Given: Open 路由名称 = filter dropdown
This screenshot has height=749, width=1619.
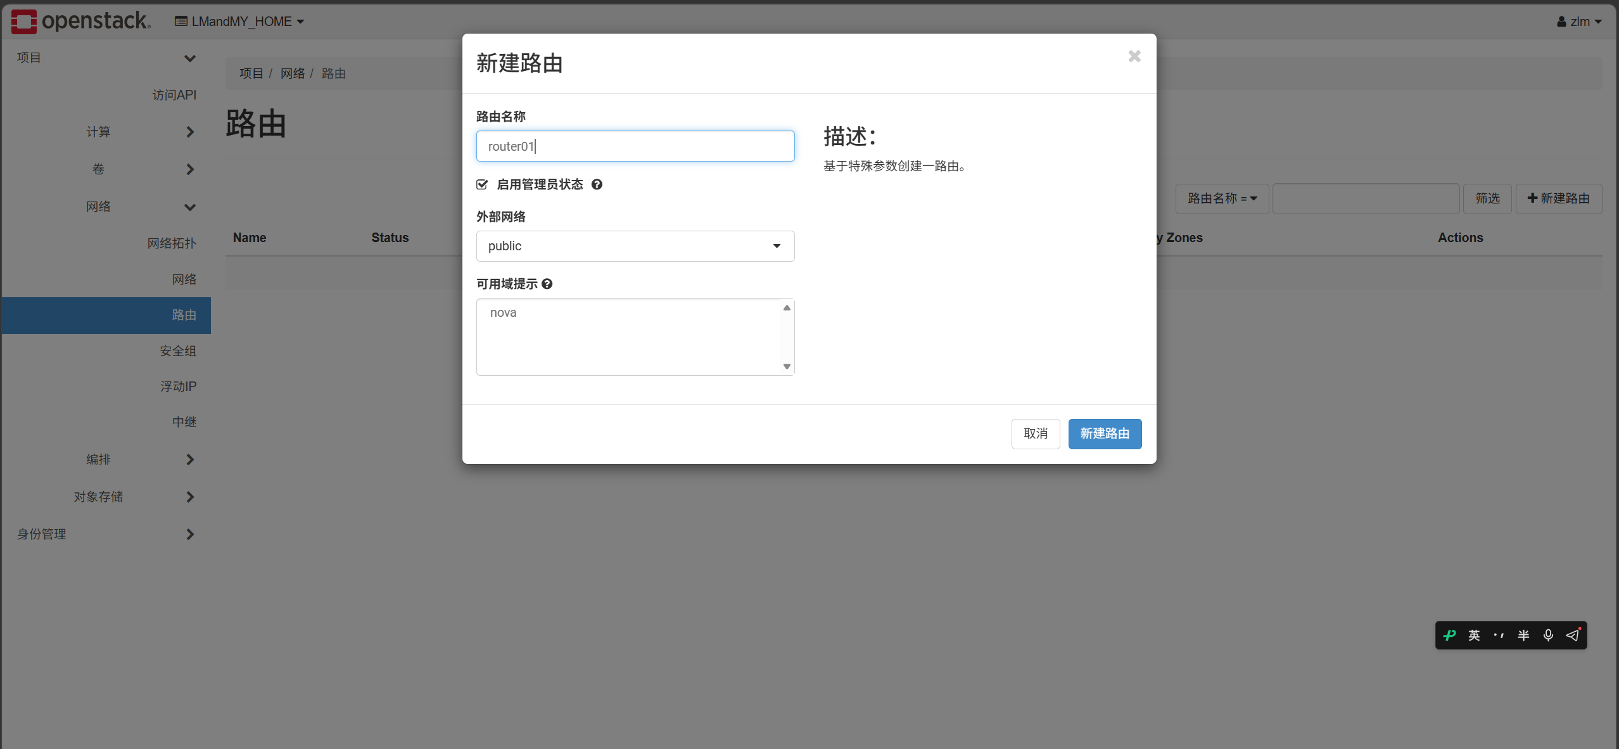Looking at the screenshot, I should tap(1222, 199).
